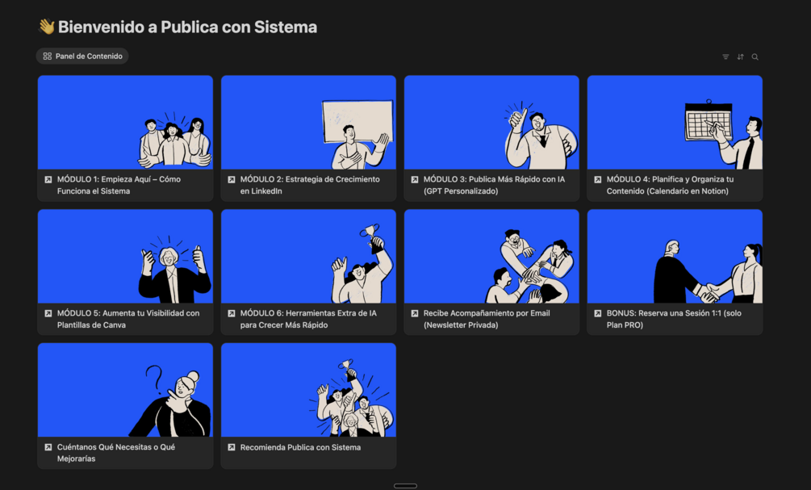Click the whiteboard cover image of MÓDULO 2
Screen dimensions: 811x490
(x=308, y=122)
